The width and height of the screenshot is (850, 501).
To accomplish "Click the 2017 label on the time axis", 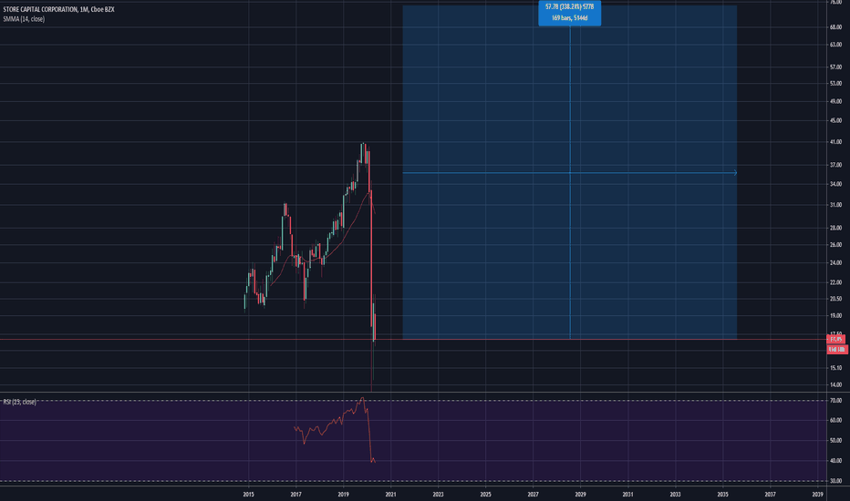I will pyautogui.click(x=296, y=494).
